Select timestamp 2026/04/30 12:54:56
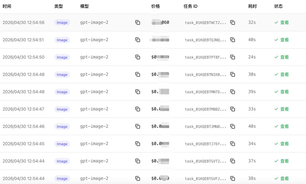The image size is (306, 184). click(23, 22)
